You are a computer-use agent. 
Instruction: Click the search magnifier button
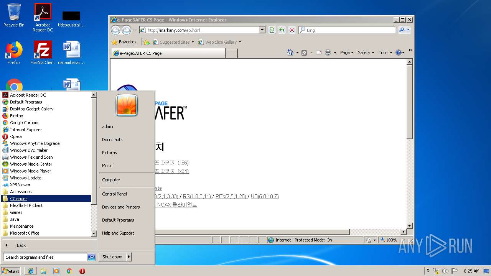402,30
